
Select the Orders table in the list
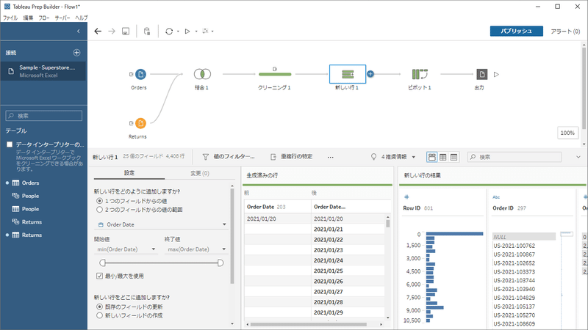coord(30,183)
